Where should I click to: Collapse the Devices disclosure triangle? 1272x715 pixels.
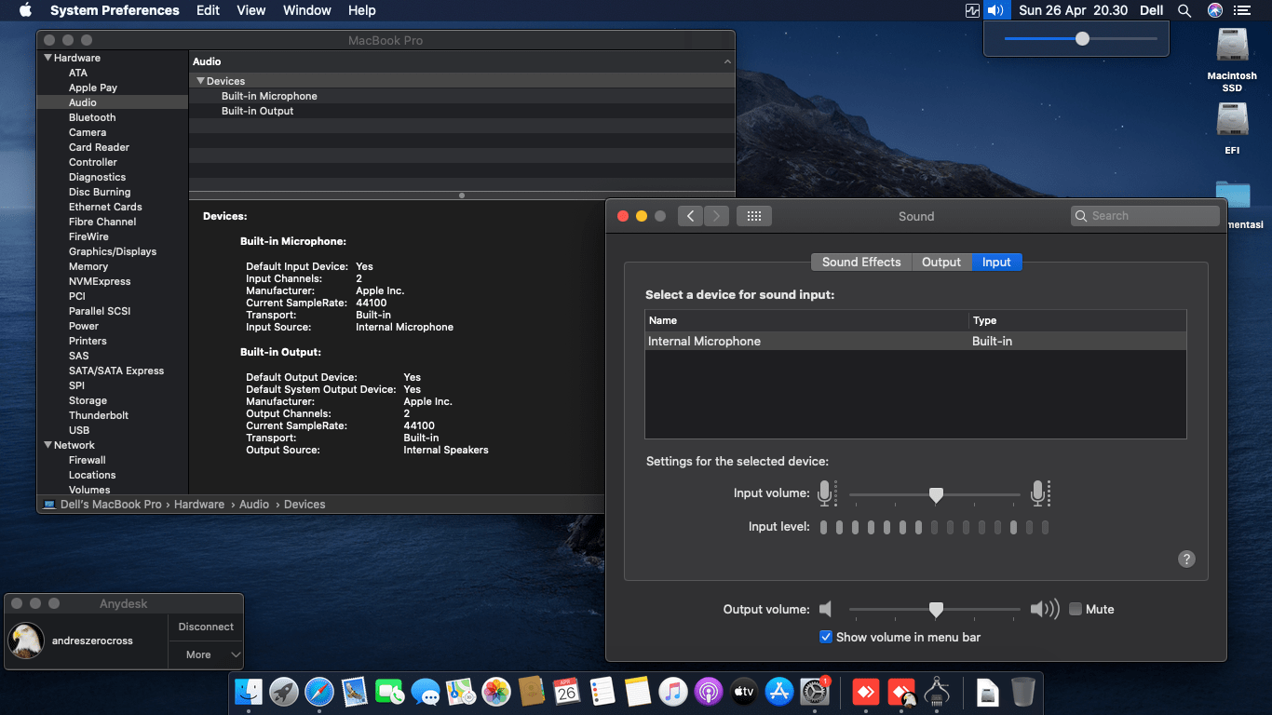click(200, 81)
